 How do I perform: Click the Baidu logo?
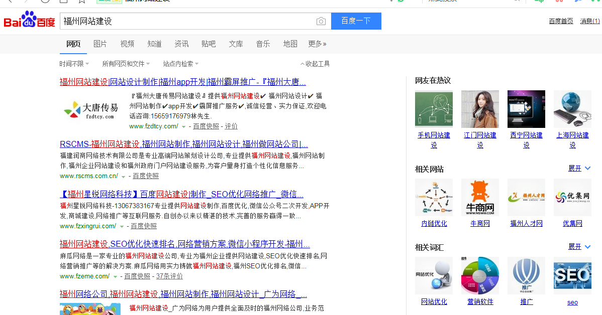tap(30, 20)
